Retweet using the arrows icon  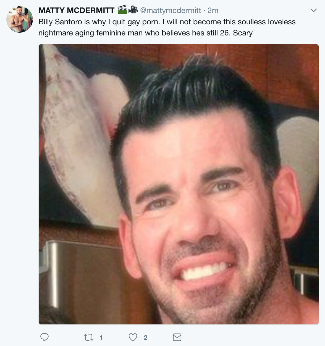(89, 337)
